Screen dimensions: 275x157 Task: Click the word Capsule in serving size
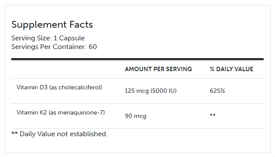tap(72, 38)
